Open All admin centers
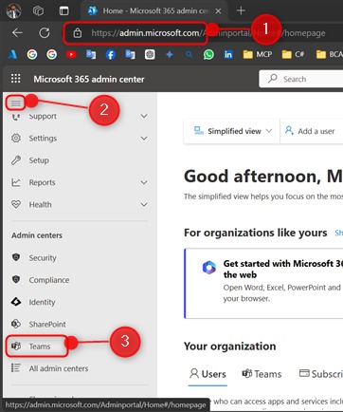The height and width of the screenshot is (412, 343). (x=80, y=368)
